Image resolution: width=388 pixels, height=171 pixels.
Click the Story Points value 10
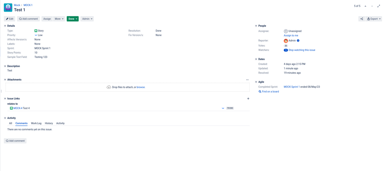(x=36, y=53)
